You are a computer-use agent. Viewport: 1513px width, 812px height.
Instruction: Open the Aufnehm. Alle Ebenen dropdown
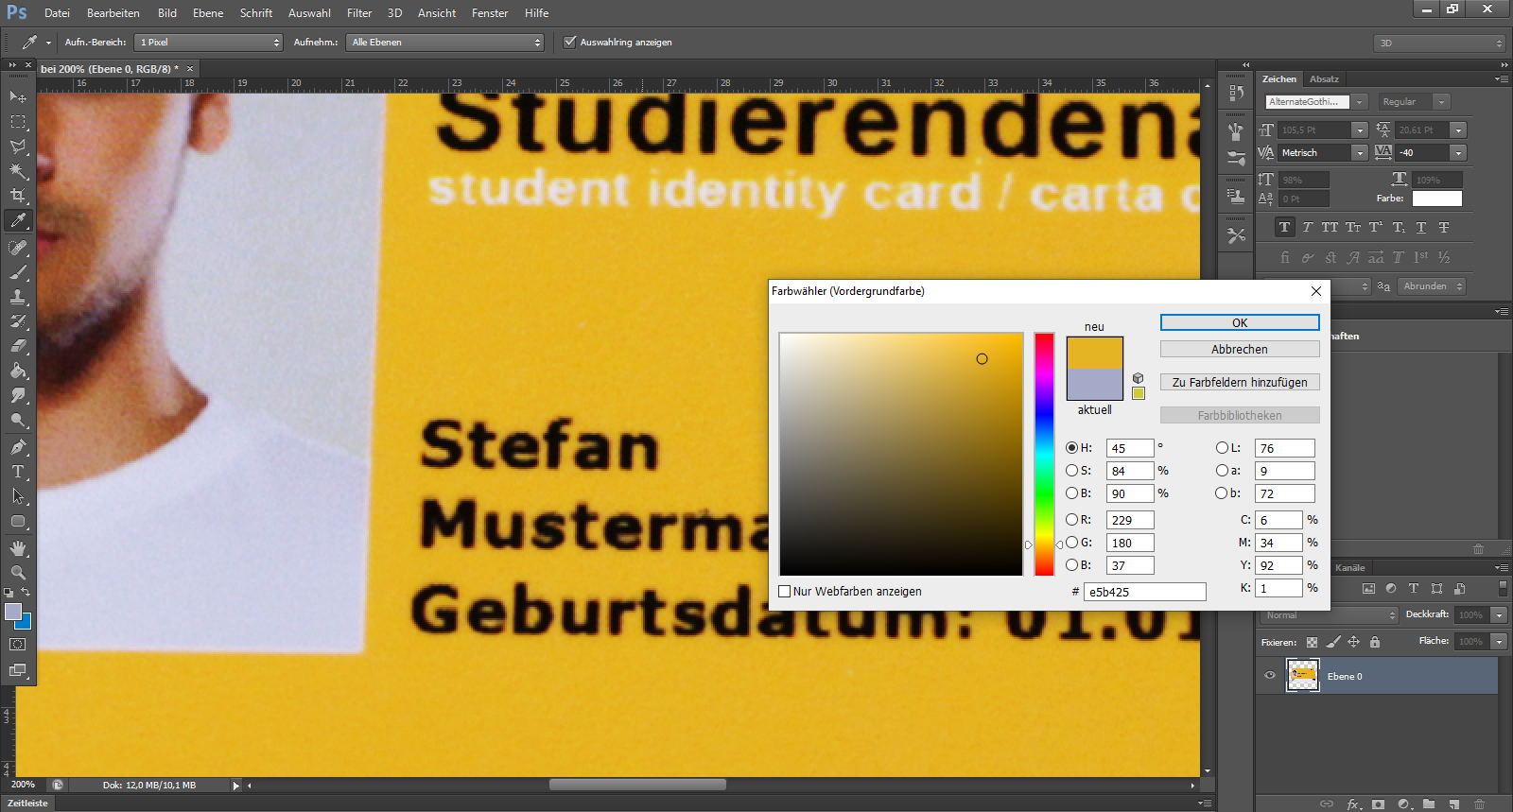444,43
